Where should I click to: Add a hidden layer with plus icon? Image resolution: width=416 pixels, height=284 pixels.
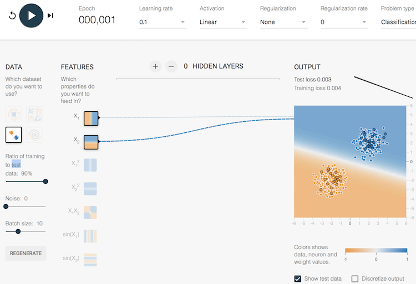tap(155, 66)
